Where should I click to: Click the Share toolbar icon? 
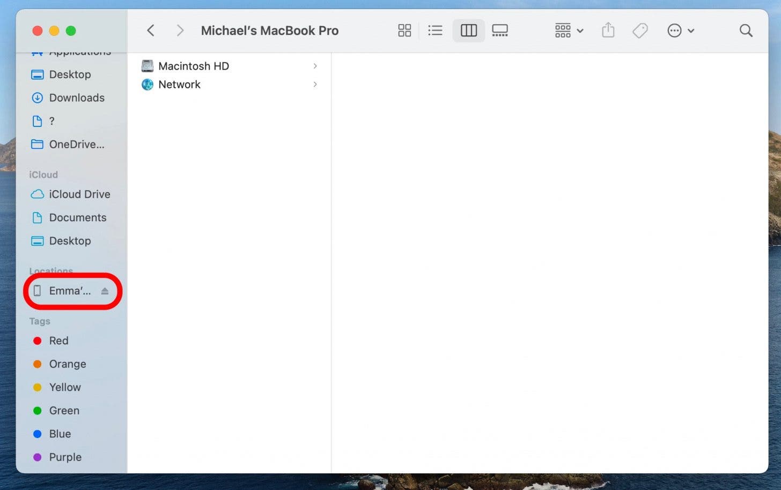click(608, 31)
